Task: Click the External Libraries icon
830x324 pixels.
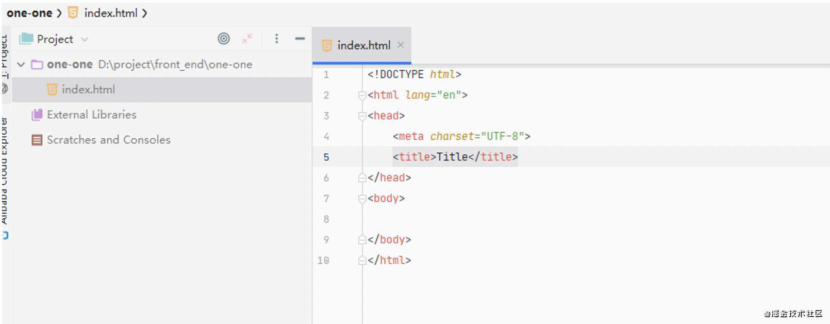Action: (37, 115)
